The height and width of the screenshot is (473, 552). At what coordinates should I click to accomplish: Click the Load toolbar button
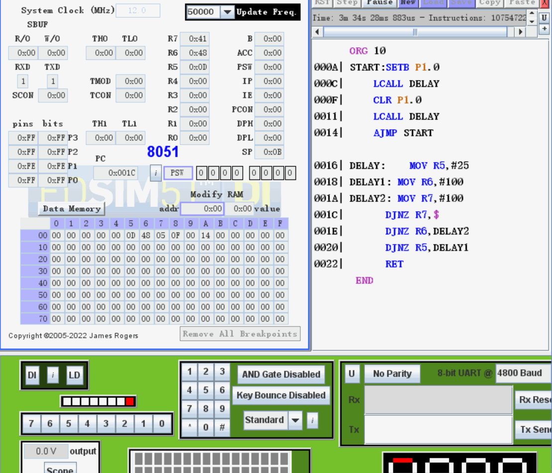433,3
